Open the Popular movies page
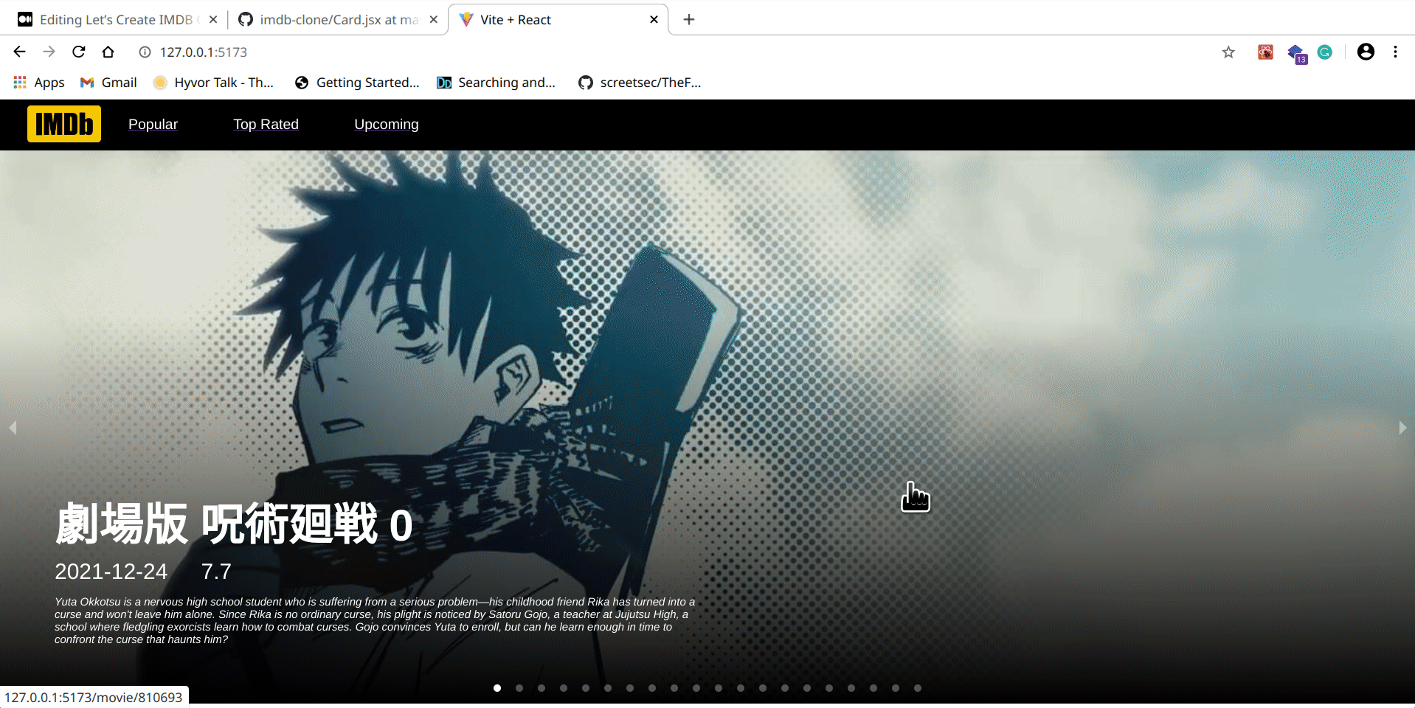The width and height of the screenshot is (1415, 708). click(153, 125)
